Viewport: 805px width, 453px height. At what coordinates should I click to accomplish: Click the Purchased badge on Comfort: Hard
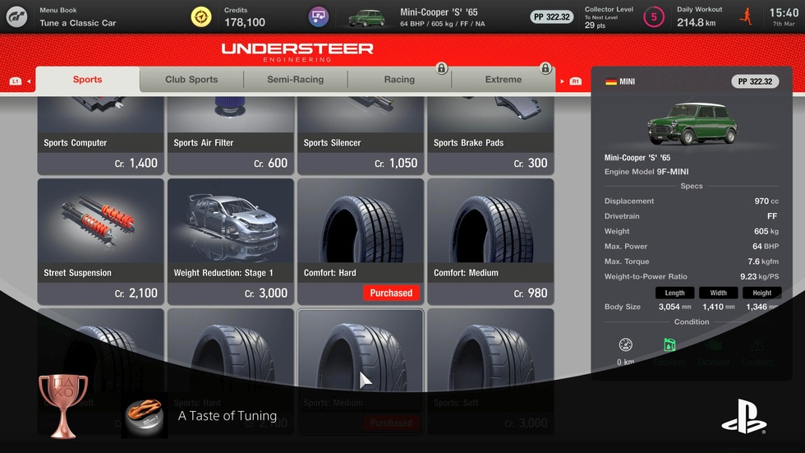(391, 293)
